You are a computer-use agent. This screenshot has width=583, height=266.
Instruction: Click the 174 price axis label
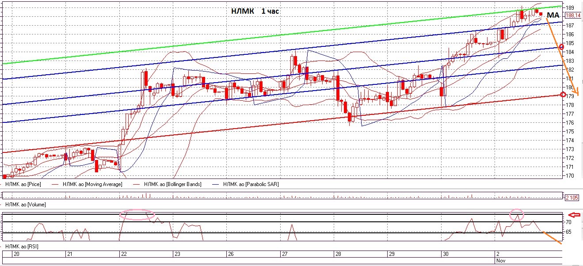570,141
